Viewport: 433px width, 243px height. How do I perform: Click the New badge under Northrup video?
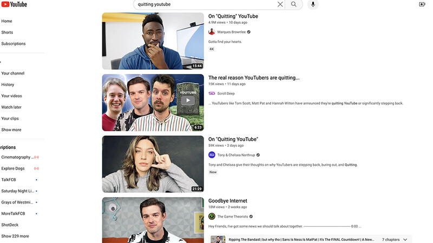click(x=213, y=172)
